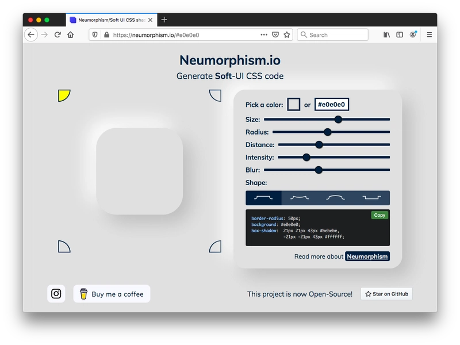Image resolution: width=460 pixels, height=345 pixels.
Task: Select the bottom-left light source corner
Action: coord(64,247)
